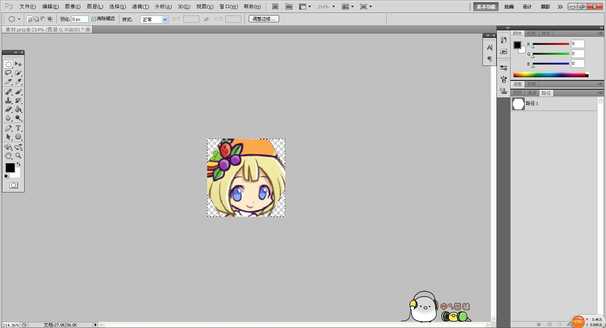The height and width of the screenshot is (328, 606).
Task: Select the Zoom tool in the toolbox
Action: [18, 156]
